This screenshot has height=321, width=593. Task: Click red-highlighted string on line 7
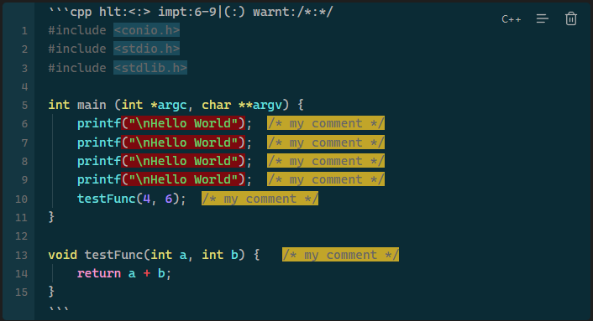coord(183,142)
